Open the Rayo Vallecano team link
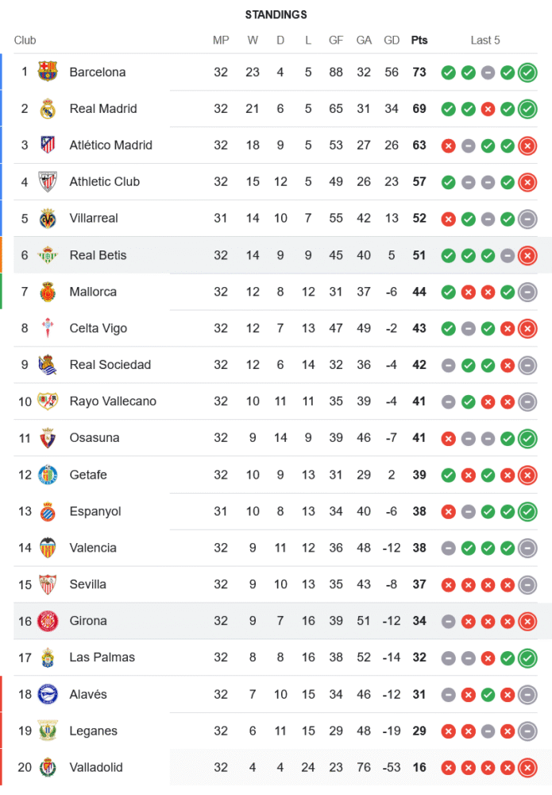 [113, 401]
